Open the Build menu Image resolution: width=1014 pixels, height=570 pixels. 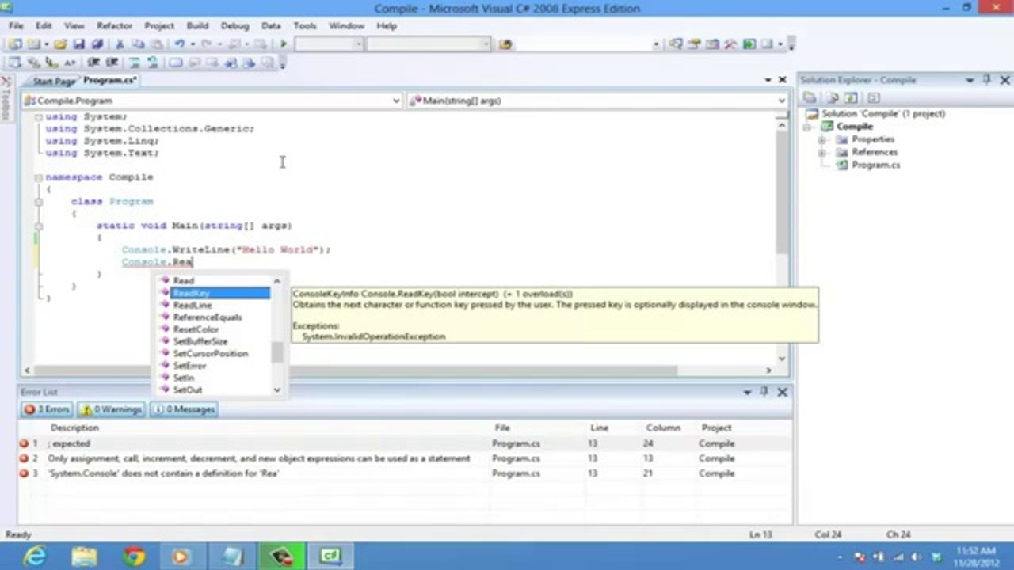[x=197, y=26]
